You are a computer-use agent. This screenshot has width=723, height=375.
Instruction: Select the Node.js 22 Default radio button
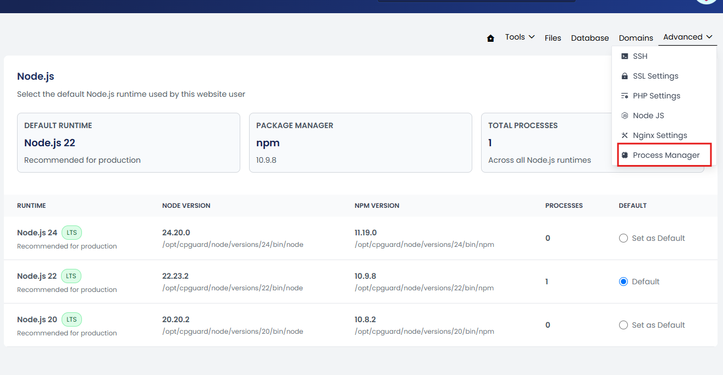(x=623, y=282)
